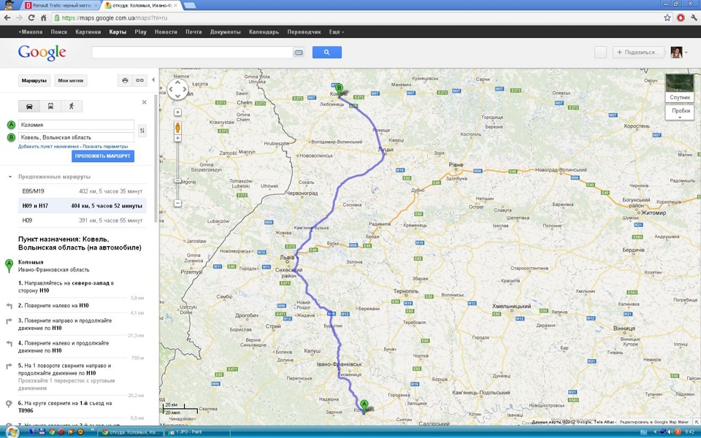Zoom in with the plus button on the map
The width and height of the screenshot is (701, 438).
click(x=177, y=139)
